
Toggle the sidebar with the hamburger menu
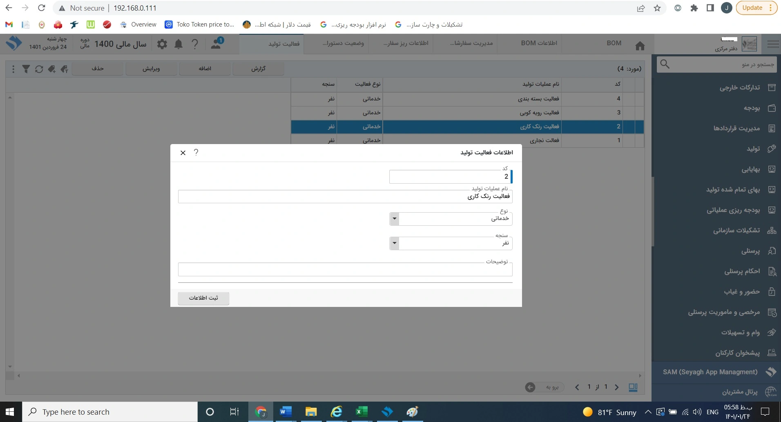tap(772, 44)
